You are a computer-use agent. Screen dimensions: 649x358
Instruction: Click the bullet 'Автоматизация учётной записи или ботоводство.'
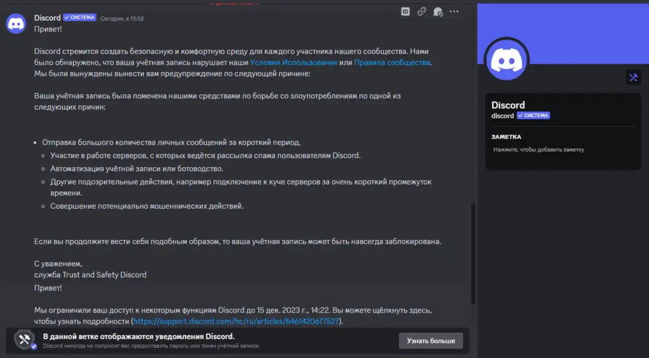click(x=137, y=168)
